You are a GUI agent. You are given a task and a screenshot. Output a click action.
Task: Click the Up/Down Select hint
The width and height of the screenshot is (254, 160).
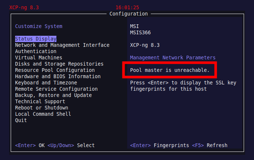click(x=71, y=145)
